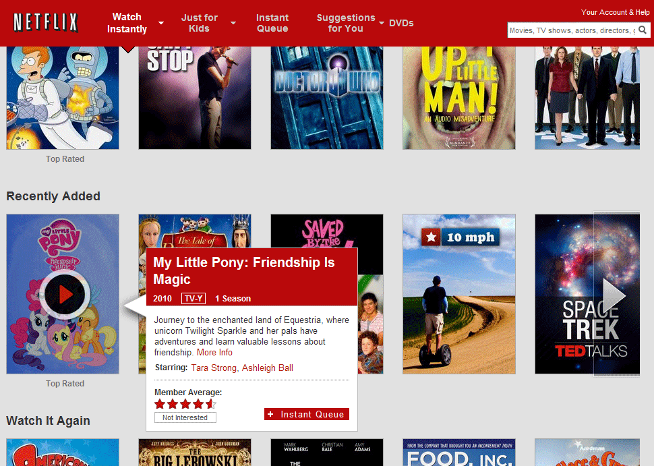Rate with the first star in Member Average
The width and height of the screenshot is (654, 466).
[160, 404]
